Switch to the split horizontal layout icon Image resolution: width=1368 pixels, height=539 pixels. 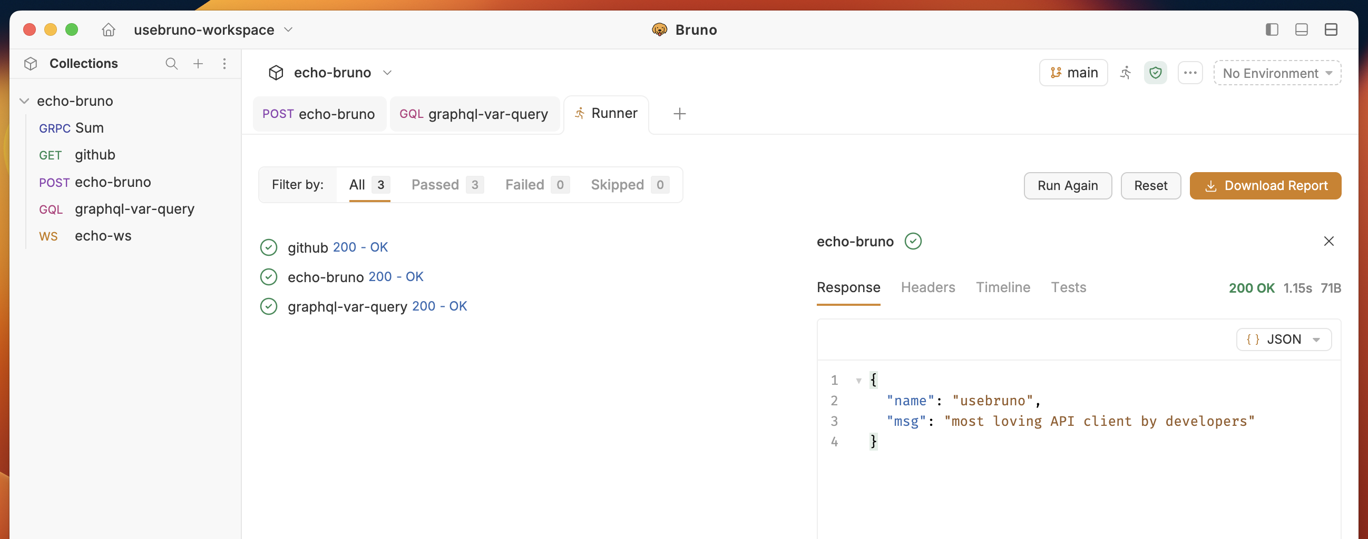pos(1331,29)
